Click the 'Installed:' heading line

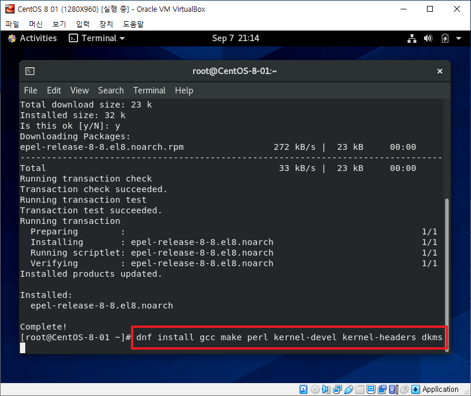tap(46, 295)
